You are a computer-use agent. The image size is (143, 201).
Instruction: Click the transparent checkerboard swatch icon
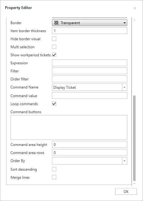point(56,23)
